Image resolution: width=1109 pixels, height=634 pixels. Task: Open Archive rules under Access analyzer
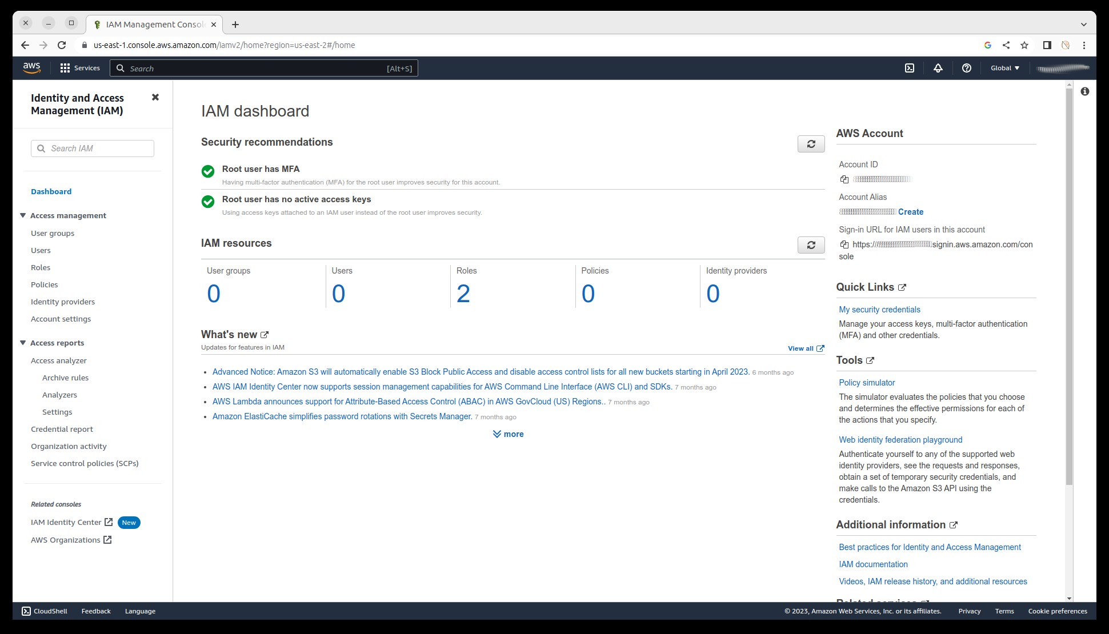click(65, 378)
